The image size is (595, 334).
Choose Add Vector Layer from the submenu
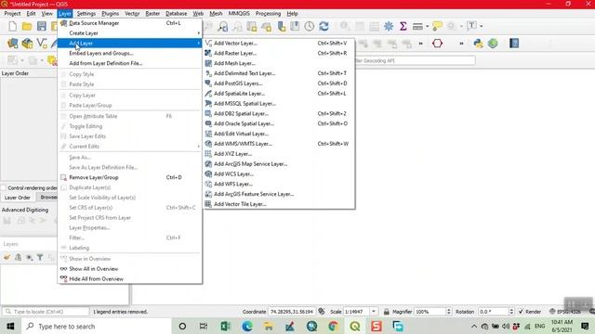(279, 44)
